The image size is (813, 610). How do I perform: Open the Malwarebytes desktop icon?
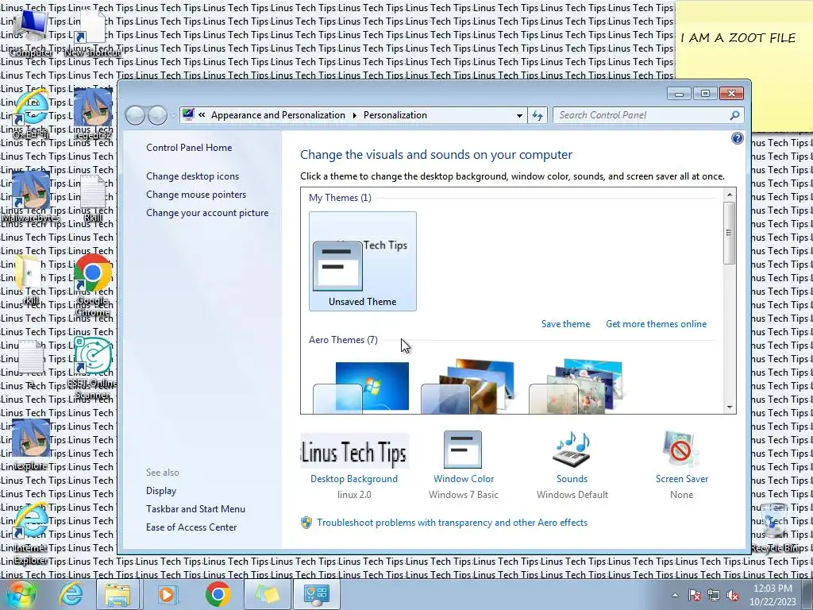31,196
